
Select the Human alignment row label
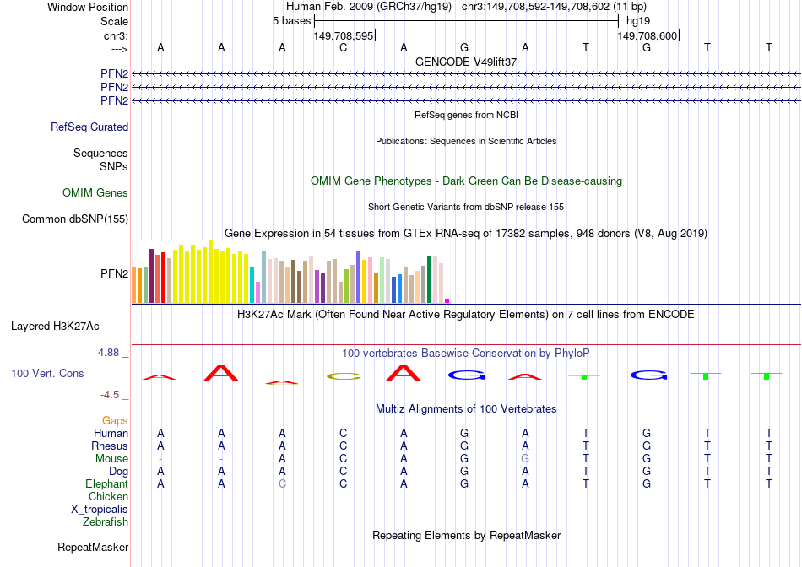pos(111,433)
